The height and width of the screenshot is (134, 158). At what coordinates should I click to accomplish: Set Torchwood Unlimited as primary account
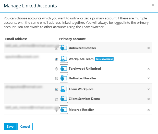click(x=56, y=69)
